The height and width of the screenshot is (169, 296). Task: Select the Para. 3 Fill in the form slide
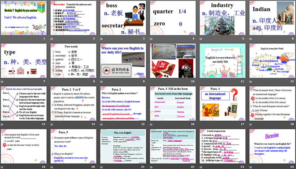(173, 104)
